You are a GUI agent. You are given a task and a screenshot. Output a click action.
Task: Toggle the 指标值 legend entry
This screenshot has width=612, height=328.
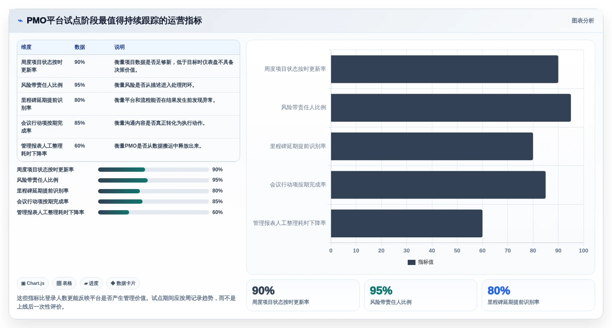click(x=421, y=262)
